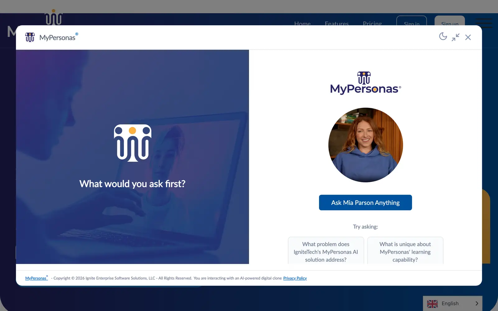This screenshot has width=498, height=311.
Task: Toggle dark mode with moon icon
Action: pyautogui.click(x=443, y=37)
